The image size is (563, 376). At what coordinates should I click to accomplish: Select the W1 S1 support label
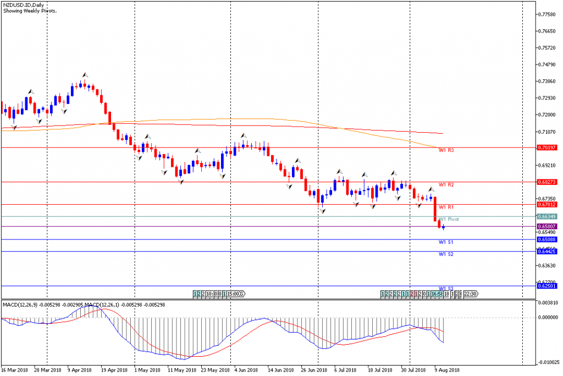(x=445, y=242)
